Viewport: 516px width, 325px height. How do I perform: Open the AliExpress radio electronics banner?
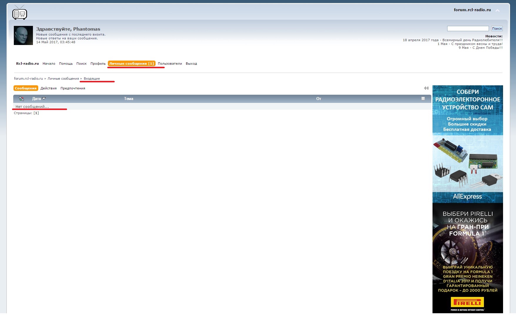(467, 144)
